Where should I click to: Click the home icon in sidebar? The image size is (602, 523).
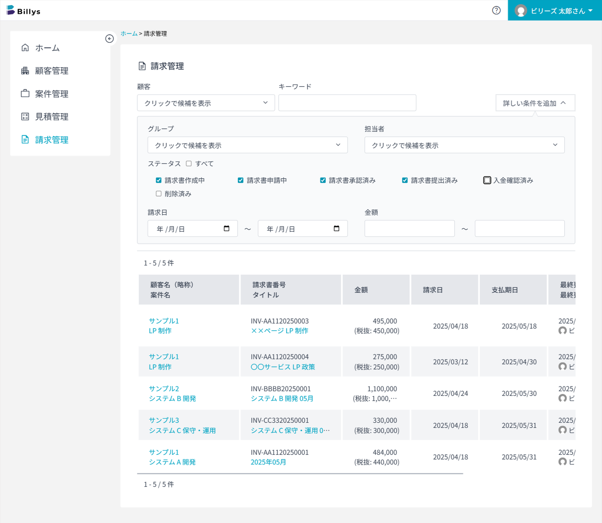25,47
